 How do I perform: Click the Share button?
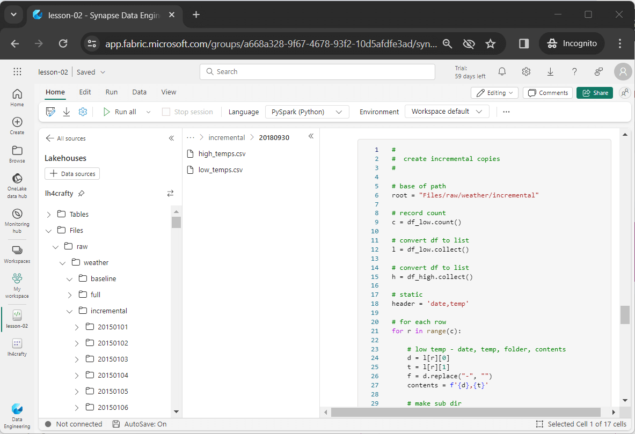pyautogui.click(x=595, y=93)
